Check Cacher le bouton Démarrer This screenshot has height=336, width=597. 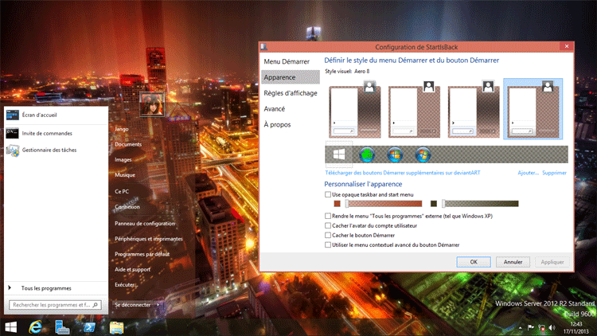click(328, 235)
